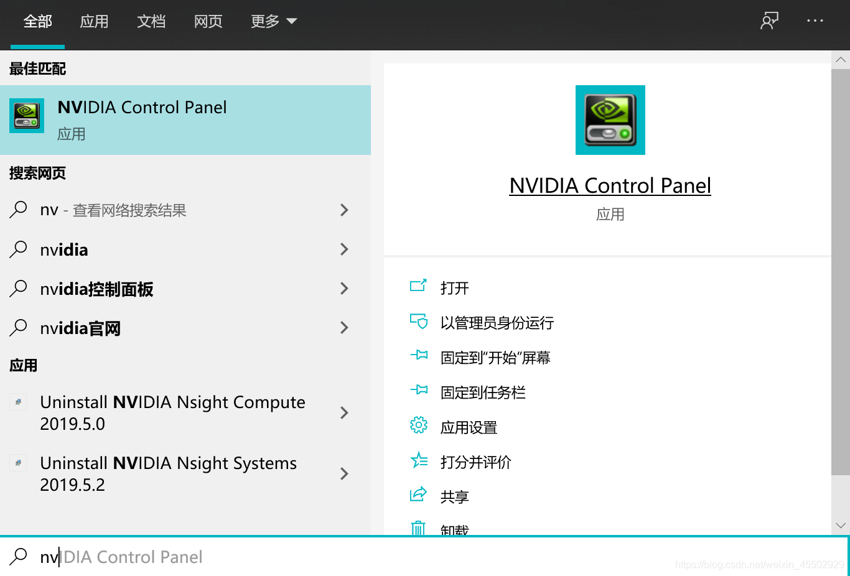The height and width of the screenshot is (576, 850).
Task: Choose 卸载 option
Action: coord(455,529)
